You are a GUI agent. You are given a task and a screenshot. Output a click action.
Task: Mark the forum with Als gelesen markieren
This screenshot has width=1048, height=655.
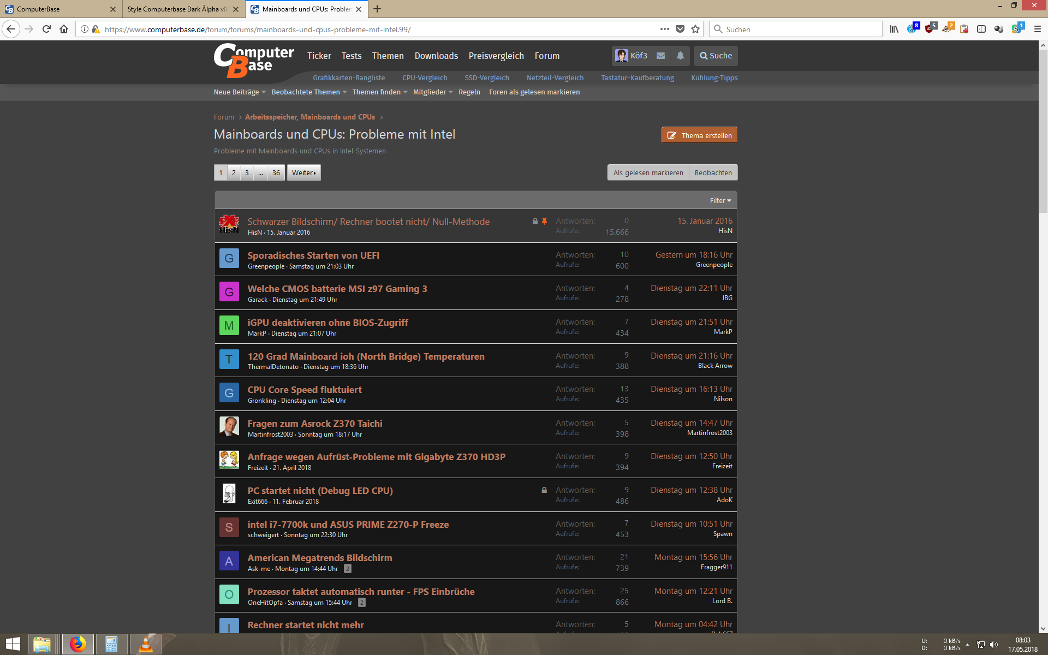[x=648, y=172]
